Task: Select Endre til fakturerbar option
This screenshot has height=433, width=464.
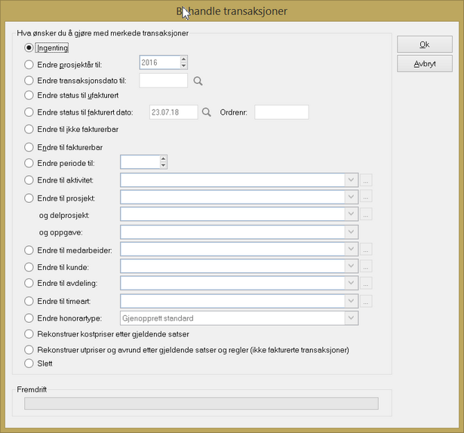Action: click(x=29, y=147)
